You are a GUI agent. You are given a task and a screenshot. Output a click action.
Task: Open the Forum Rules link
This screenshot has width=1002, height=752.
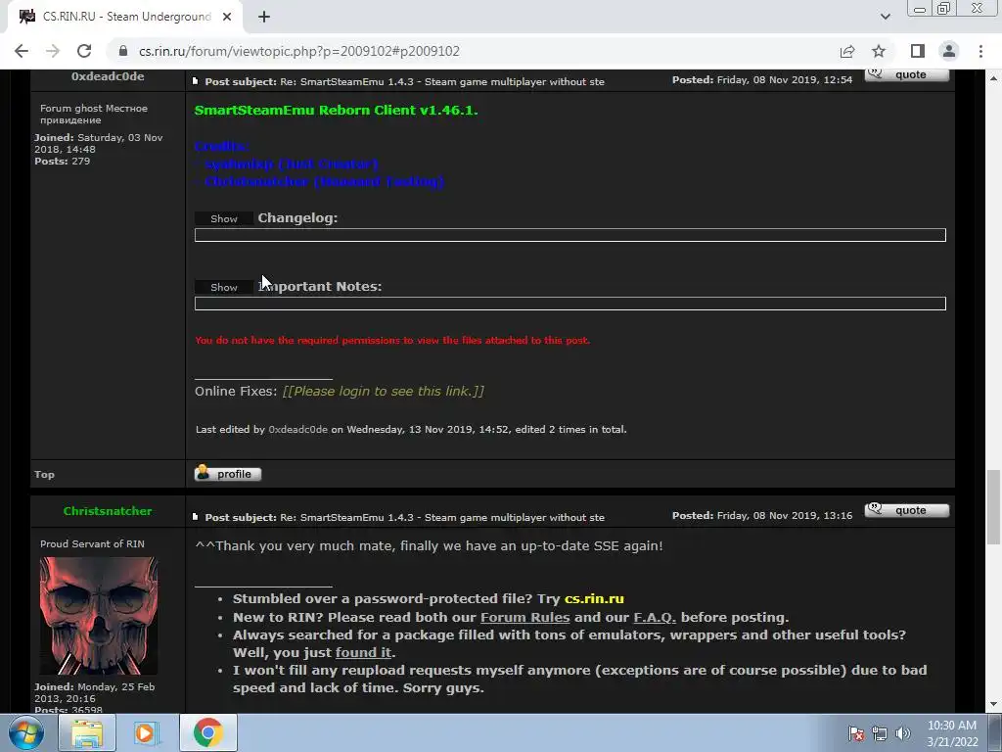click(x=524, y=617)
